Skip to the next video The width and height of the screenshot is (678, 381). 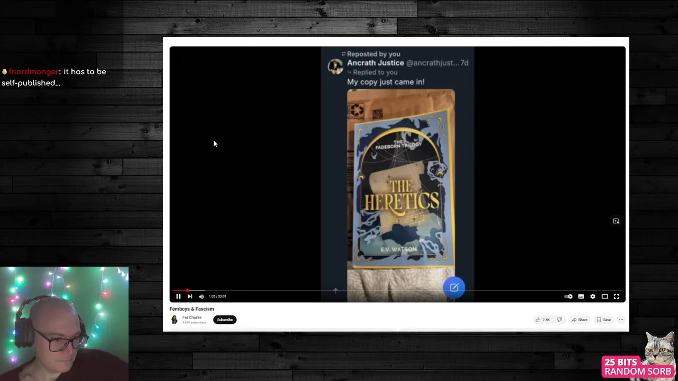point(190,296)
